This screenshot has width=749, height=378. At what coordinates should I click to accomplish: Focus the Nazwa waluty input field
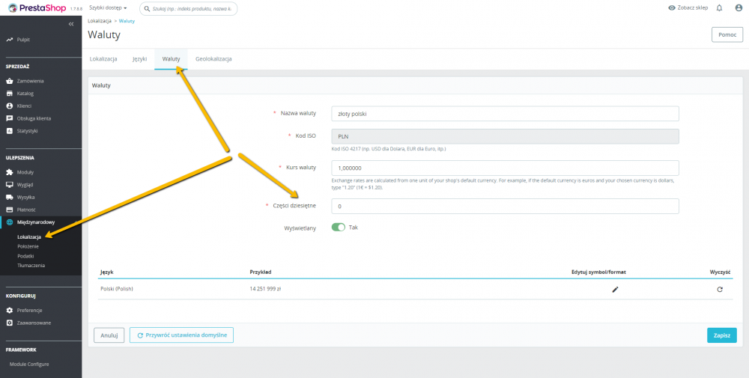(505, 114)
